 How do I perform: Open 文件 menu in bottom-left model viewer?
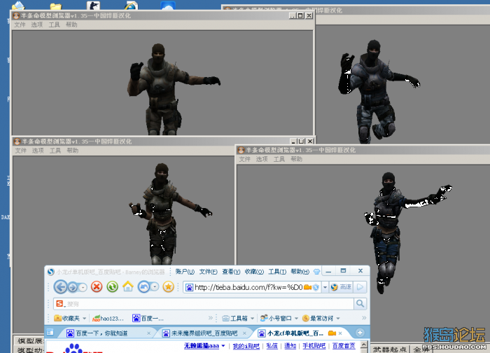coord(21,151)
